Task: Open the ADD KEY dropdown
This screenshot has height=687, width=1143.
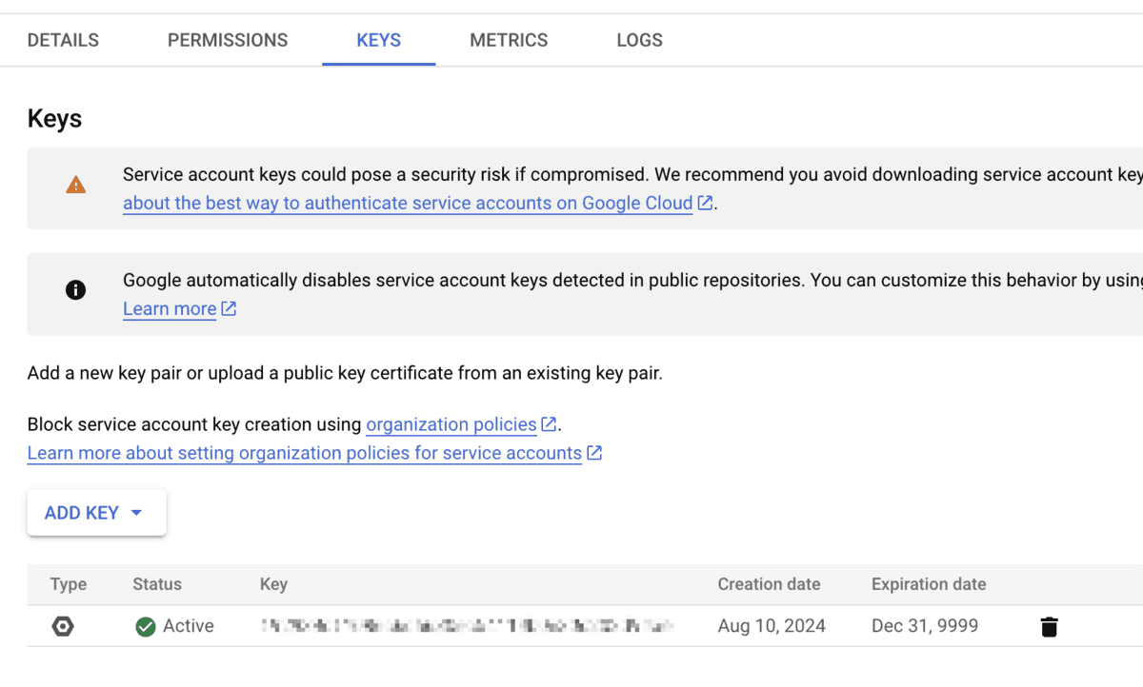Action: click(96, 513)
